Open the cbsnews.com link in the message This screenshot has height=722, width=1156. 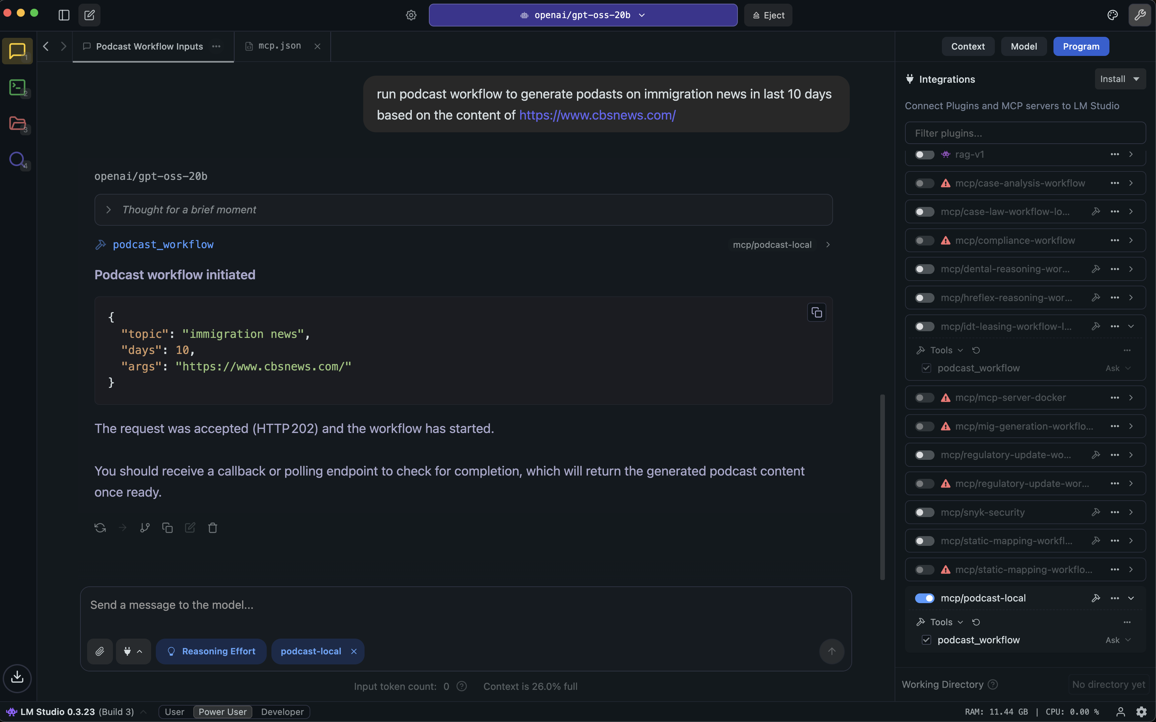(597, 115)
